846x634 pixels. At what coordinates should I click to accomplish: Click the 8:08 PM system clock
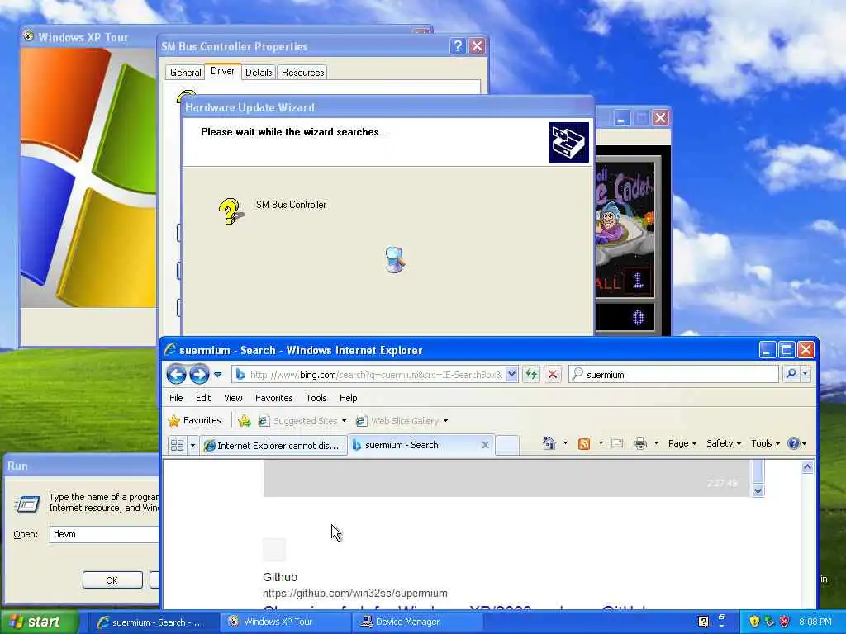[815, 622]
